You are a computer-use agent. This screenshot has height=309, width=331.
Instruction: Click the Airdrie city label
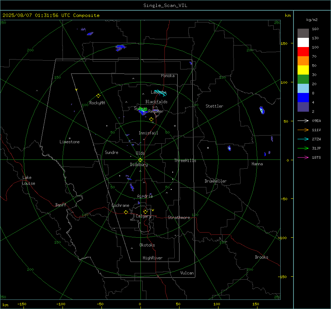click(x=145, y=196)
